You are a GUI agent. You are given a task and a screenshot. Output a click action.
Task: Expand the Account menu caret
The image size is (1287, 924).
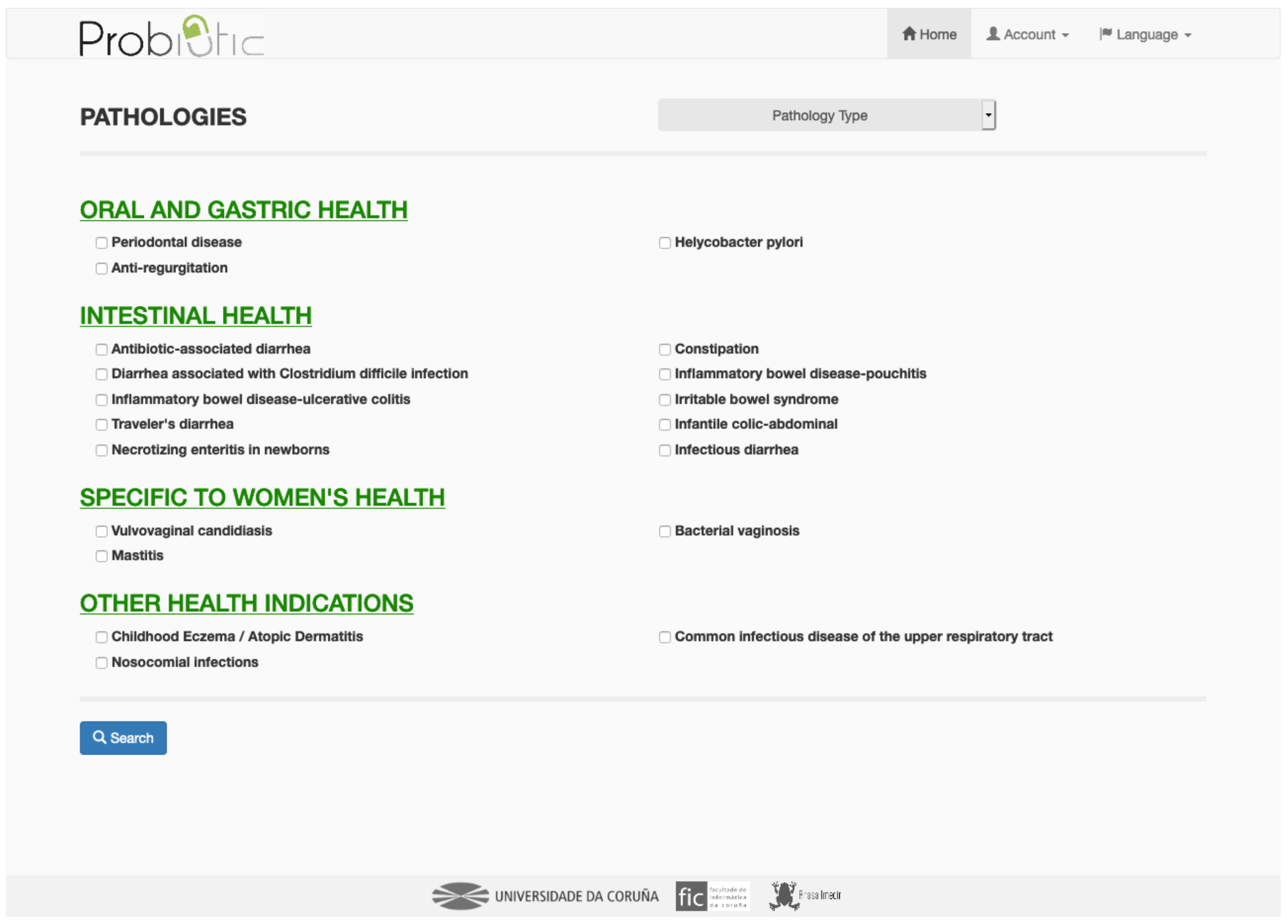[x=1065, y=35]
